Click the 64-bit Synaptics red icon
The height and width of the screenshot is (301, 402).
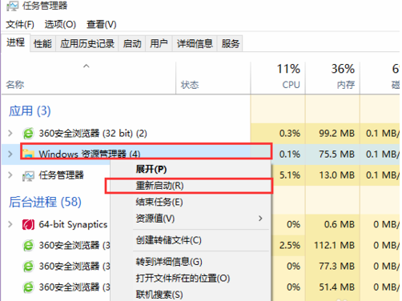click(x=28, y=224)
